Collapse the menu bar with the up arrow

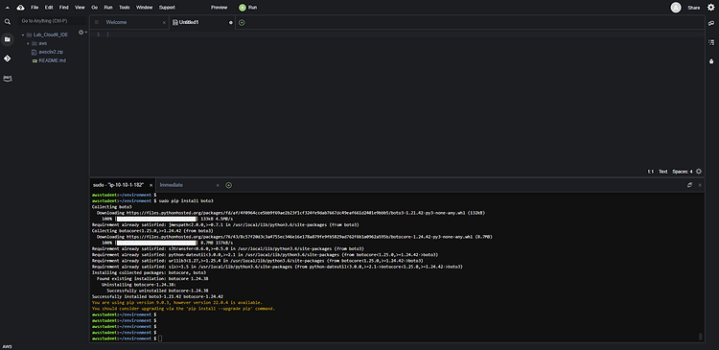[x=8, y=8]
